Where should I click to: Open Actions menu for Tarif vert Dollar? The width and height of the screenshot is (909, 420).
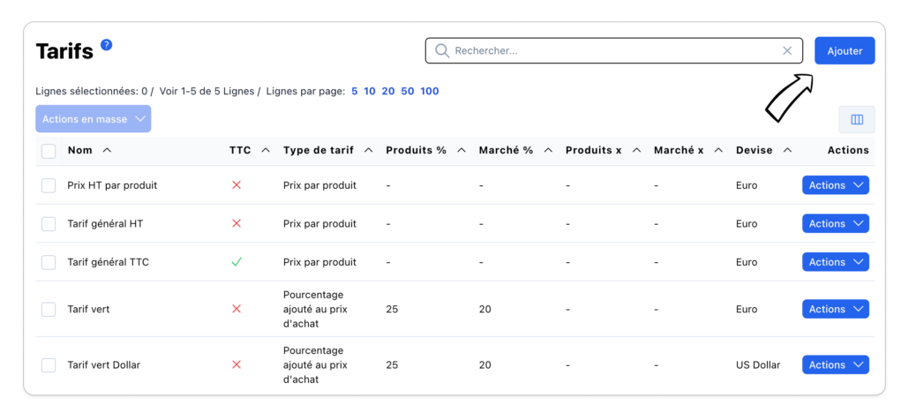[835, 365]
